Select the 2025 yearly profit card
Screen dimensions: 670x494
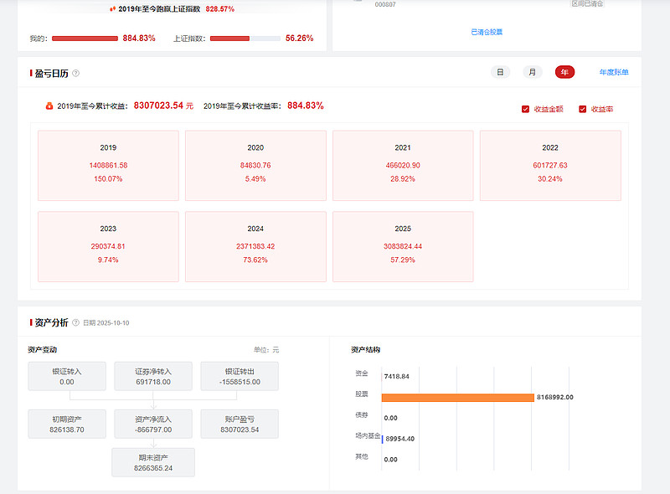click(x=403, y=246)
